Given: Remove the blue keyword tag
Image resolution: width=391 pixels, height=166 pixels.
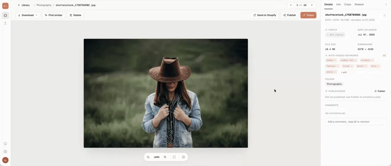Looking at the screenshot, I should [378, 66].
